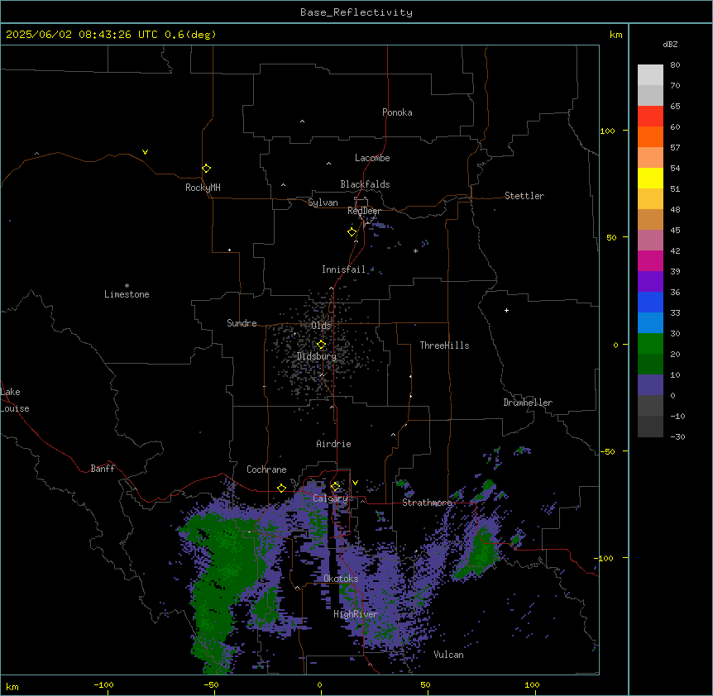Click the RedDeer city label
This screenshot has width=713, height=696.
click(x=364, y=211)
